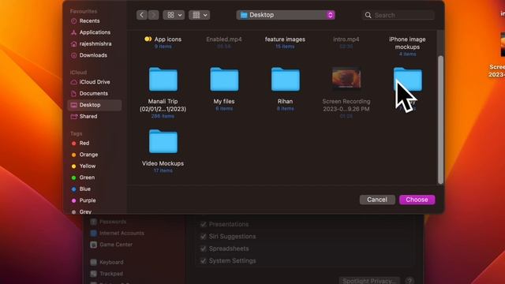The height and width of the screenshot is (284, 505).
Task: Open Trackpad in System Settings sidebar
Action: [x=107, y=274]
